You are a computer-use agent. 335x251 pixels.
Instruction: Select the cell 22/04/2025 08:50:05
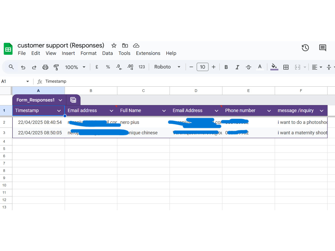coord(39,133)
